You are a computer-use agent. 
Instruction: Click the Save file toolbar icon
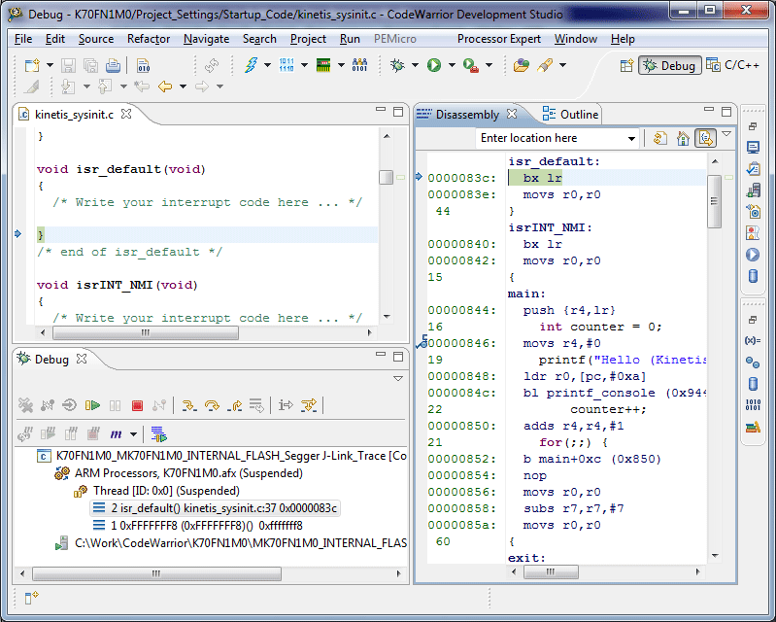pyautogui.click(x=68, y=65)
